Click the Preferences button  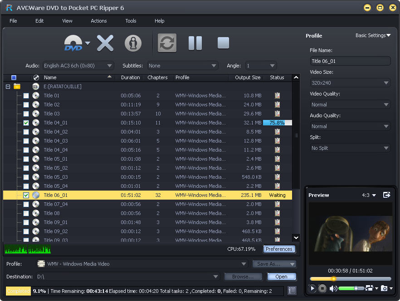(x=279, y=249)
